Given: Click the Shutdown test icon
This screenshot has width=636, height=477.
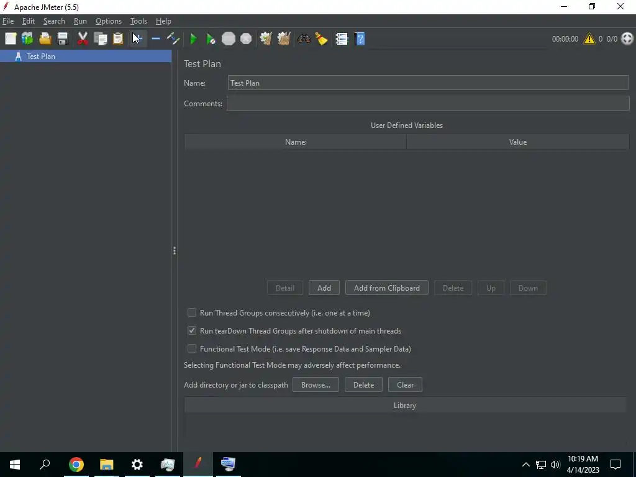Looking at the screenshot, I should click(246, 39).
